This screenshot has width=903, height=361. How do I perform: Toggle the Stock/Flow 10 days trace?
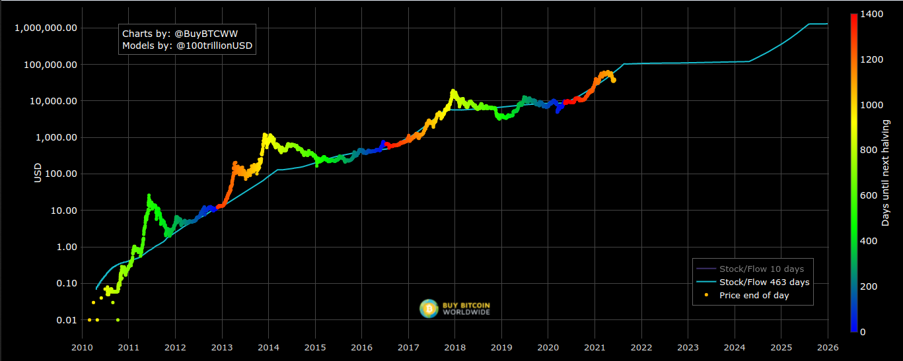[762, 269]
